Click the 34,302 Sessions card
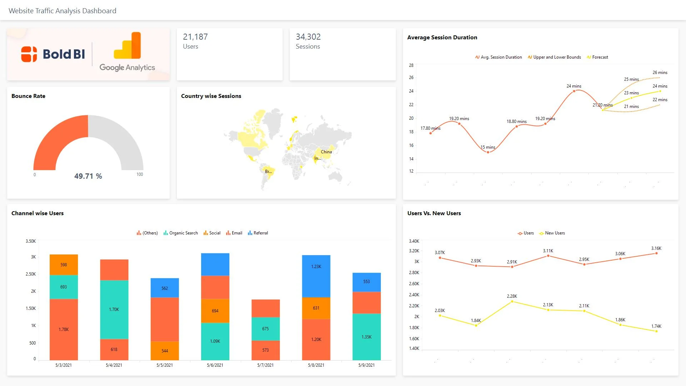 343,54
